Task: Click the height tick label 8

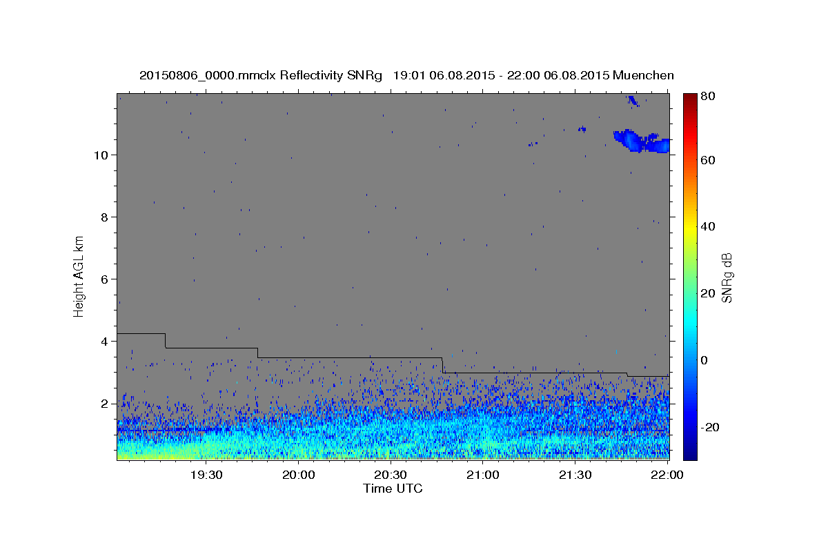Action: tap(106, 217)
